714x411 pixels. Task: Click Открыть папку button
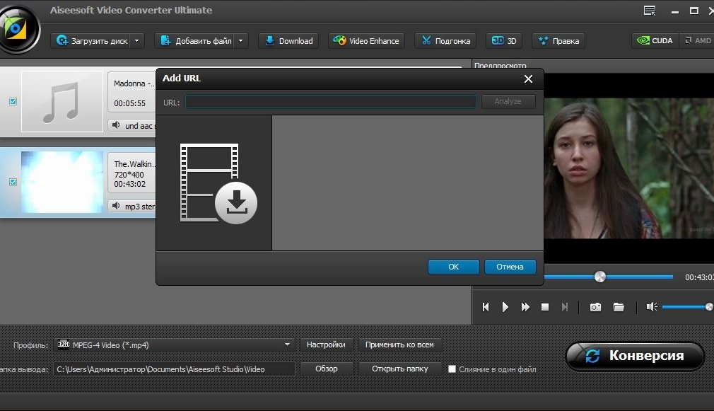(400, 369)
